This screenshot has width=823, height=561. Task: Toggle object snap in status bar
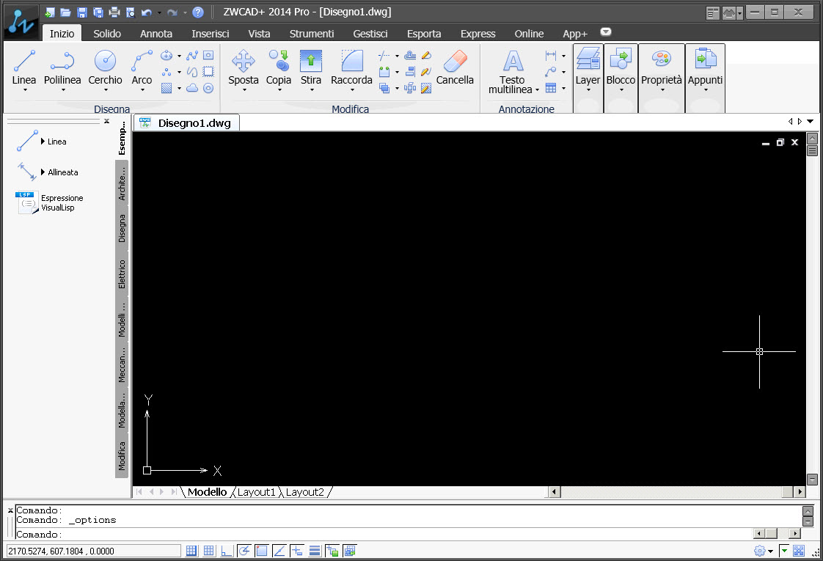click(x=261, y=551)
